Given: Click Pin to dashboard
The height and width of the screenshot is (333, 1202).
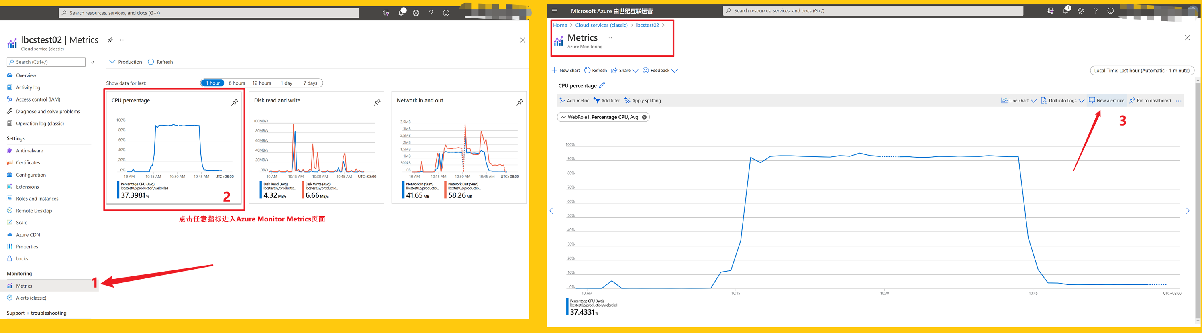Looking at the screenshot, I should 1150,100.
